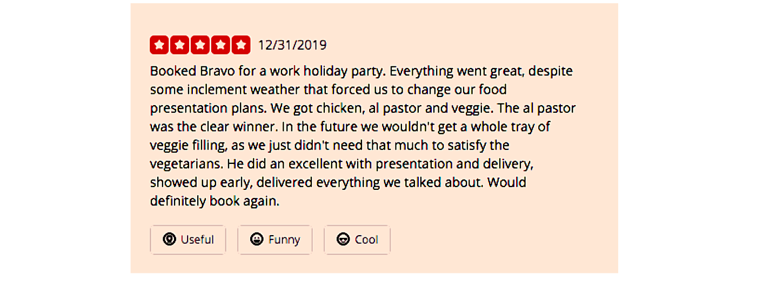
Task: Click the word "vegetarians" in the review
Action: pyautogui.click(x=186, y=164)
